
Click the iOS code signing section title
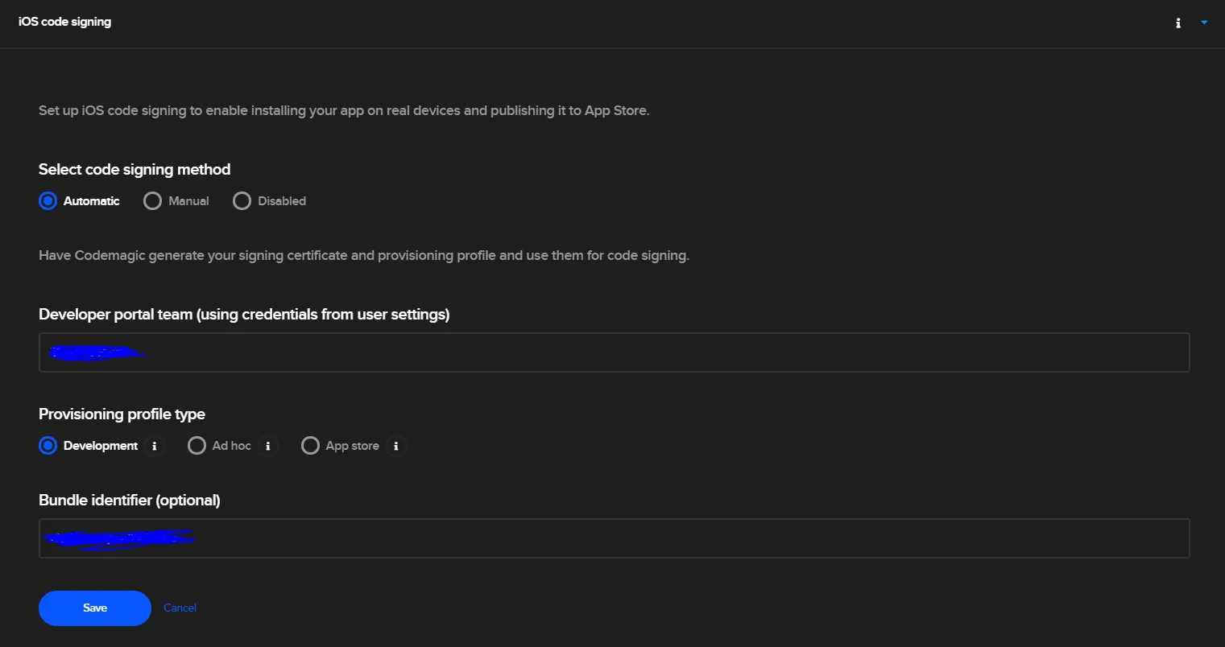pyautogui.click(x=65, y=22)
